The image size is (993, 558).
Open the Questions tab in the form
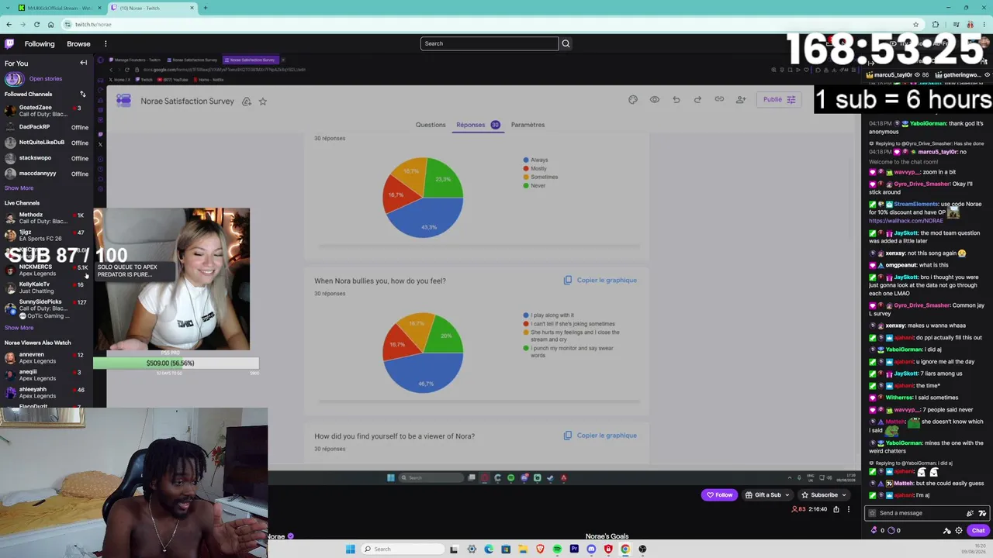tap(431, 125)
